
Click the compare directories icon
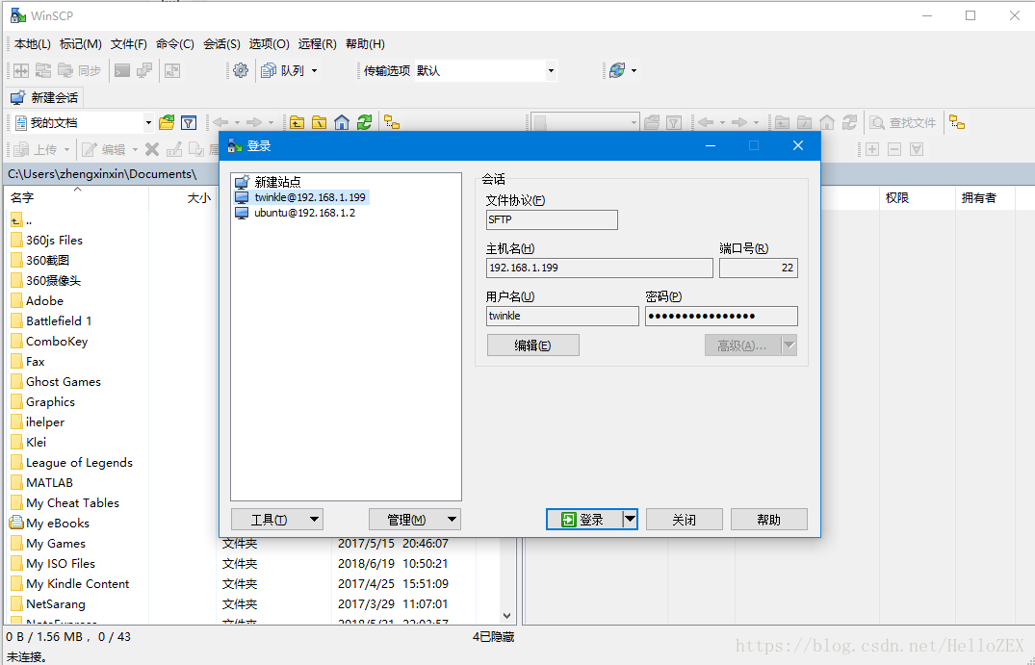click(21, 70)
